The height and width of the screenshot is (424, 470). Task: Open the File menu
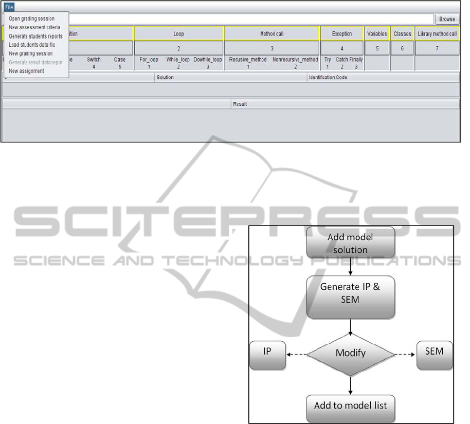tap(9, 7)
